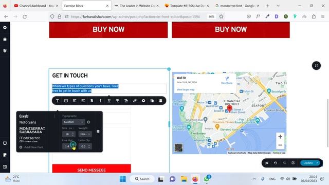Click the left BUY NOW button
Image resolution: width=329 pixels, height=185 pixels.
[108, 30]
